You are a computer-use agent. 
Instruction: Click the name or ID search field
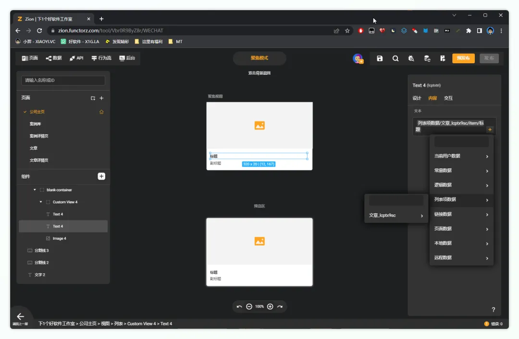63,80
